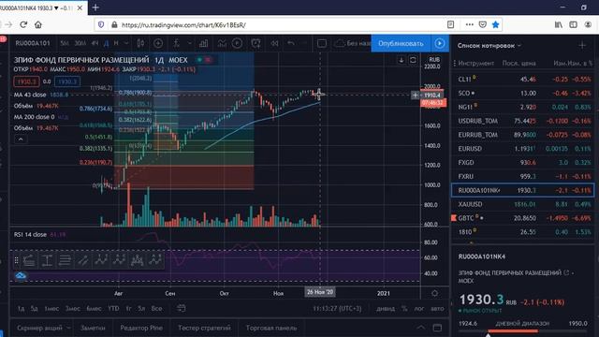Select the XAUUSD watchlist row
This screenshot has height=337, width=599.
coord(522,204)
